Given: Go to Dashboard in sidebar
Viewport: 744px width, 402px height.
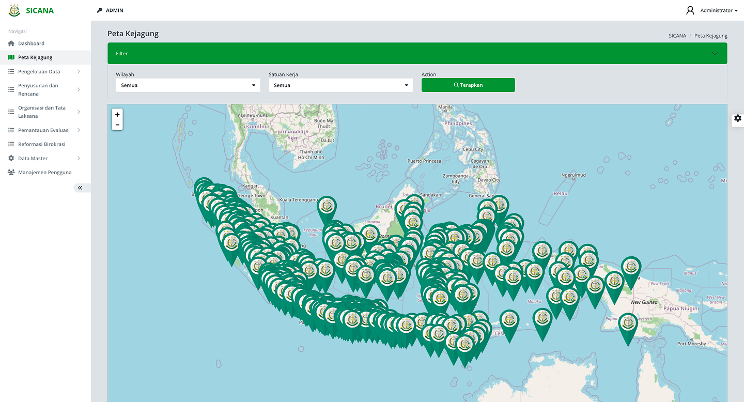Looking at the screenshot, I should point(45,43).
